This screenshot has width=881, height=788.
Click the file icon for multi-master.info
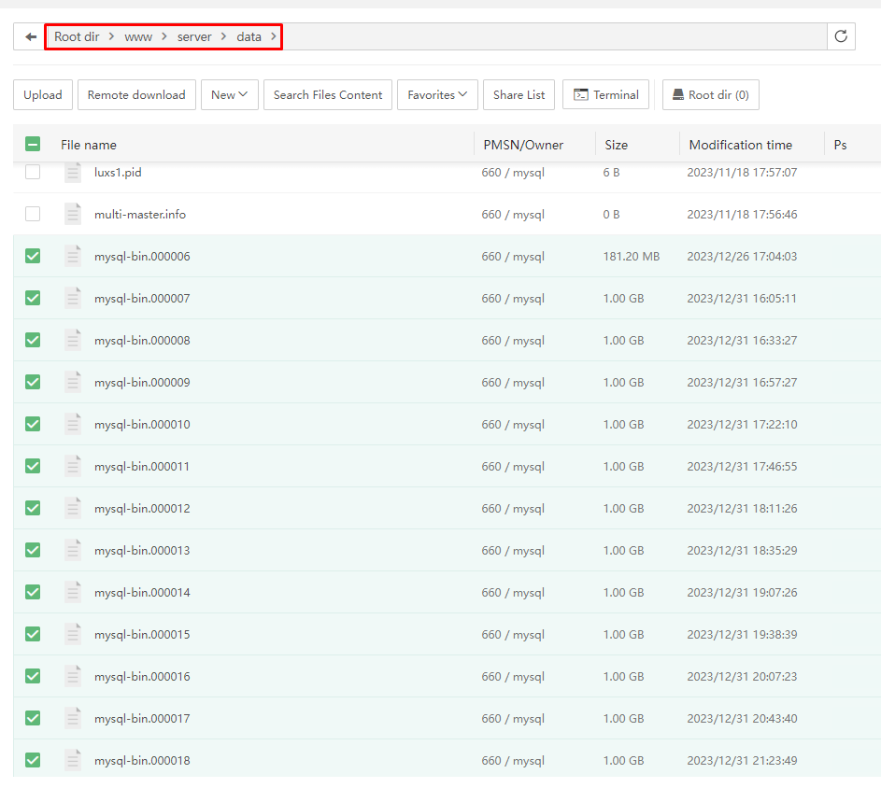(73, 215)
